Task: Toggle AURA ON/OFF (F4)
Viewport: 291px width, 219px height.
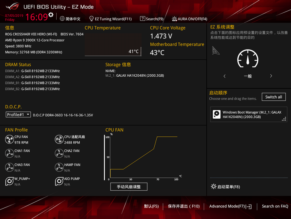Action: [x=189, y=19]
